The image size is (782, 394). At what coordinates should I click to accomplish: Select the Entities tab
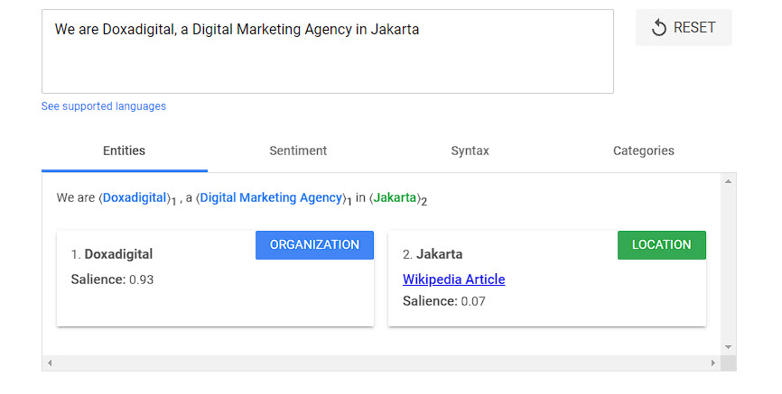(x=125, y=151)
